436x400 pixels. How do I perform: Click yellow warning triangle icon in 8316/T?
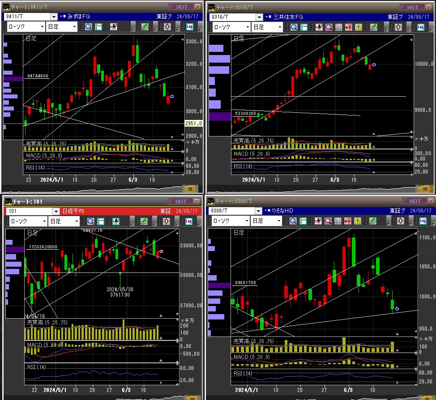click(359, 27)
